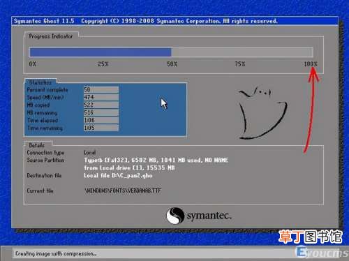This screenshot has width=349, height=261.
Task: Click the unfilled part of progress bar
Action: [242, 52]
